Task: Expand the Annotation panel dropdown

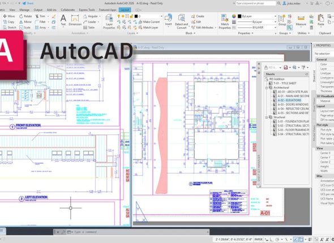Action: coord(80,33)
